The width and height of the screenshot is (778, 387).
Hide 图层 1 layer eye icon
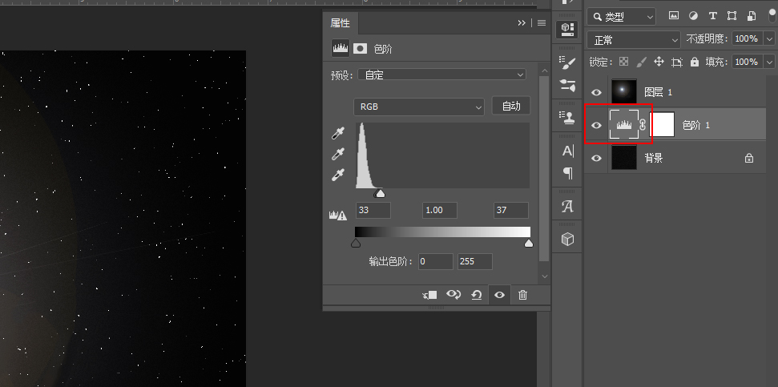pos(596,92)
